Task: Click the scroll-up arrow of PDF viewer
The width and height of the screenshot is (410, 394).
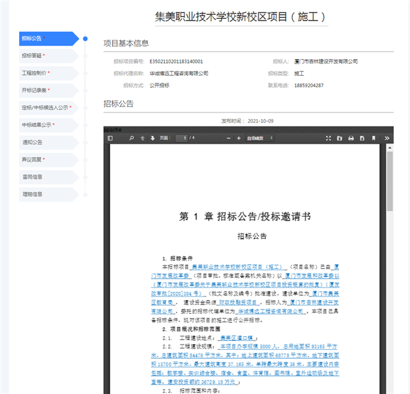Action: (390, 148)
